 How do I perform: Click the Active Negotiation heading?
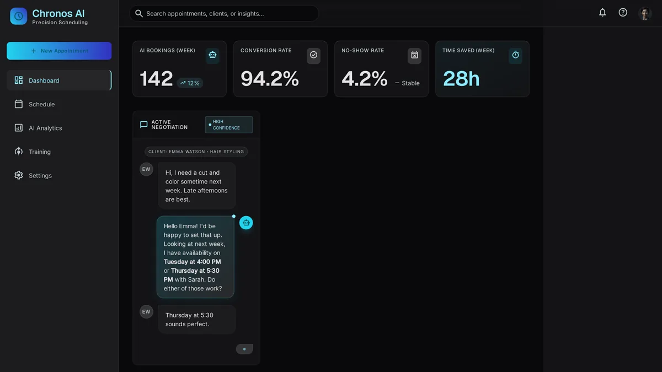(169, 125)
